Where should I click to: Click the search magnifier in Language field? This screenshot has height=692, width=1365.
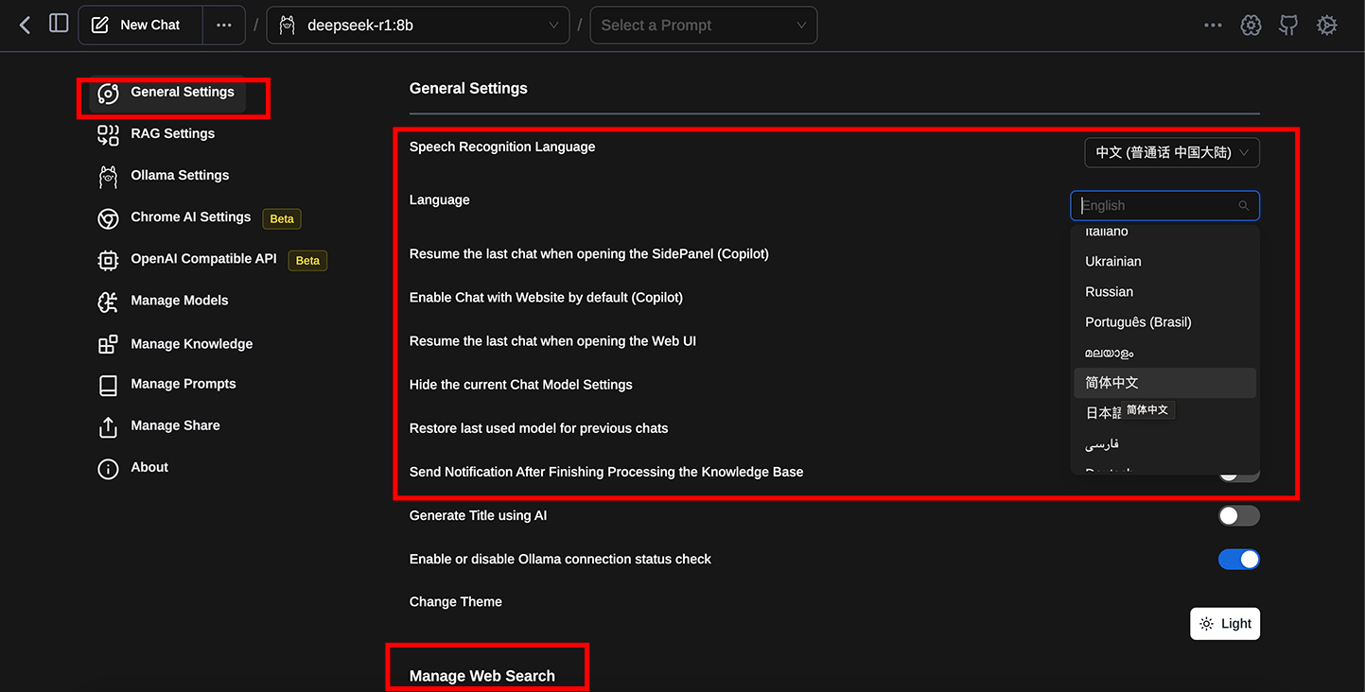point(1244,206)
